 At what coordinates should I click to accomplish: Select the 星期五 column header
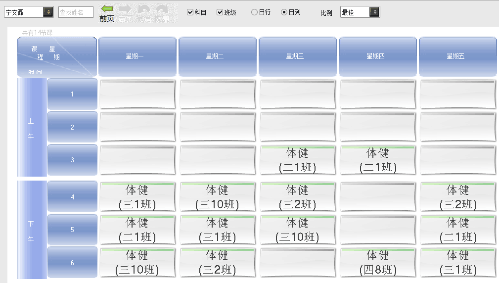coord(458,57)
